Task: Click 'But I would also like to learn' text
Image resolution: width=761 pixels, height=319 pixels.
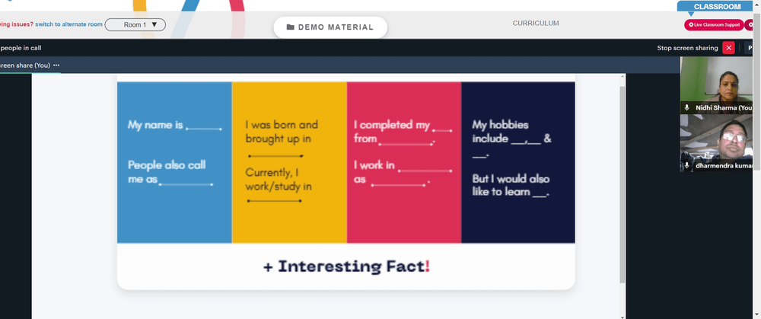Action: coord(511,185)
